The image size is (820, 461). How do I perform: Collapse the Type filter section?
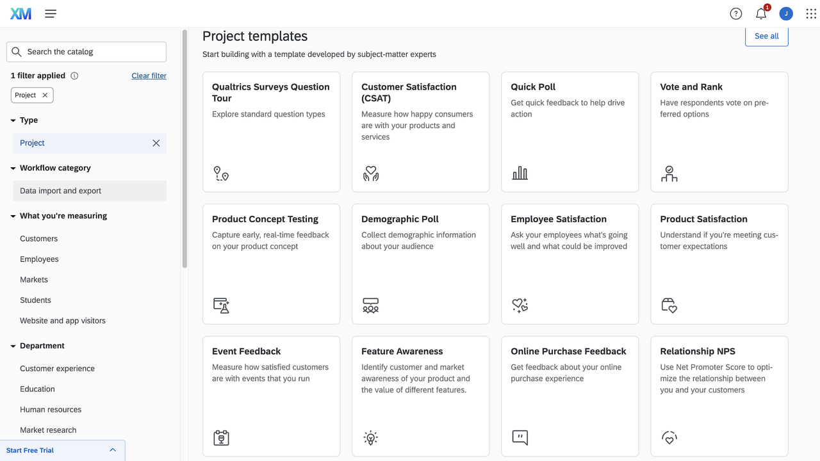coord(13,120)
